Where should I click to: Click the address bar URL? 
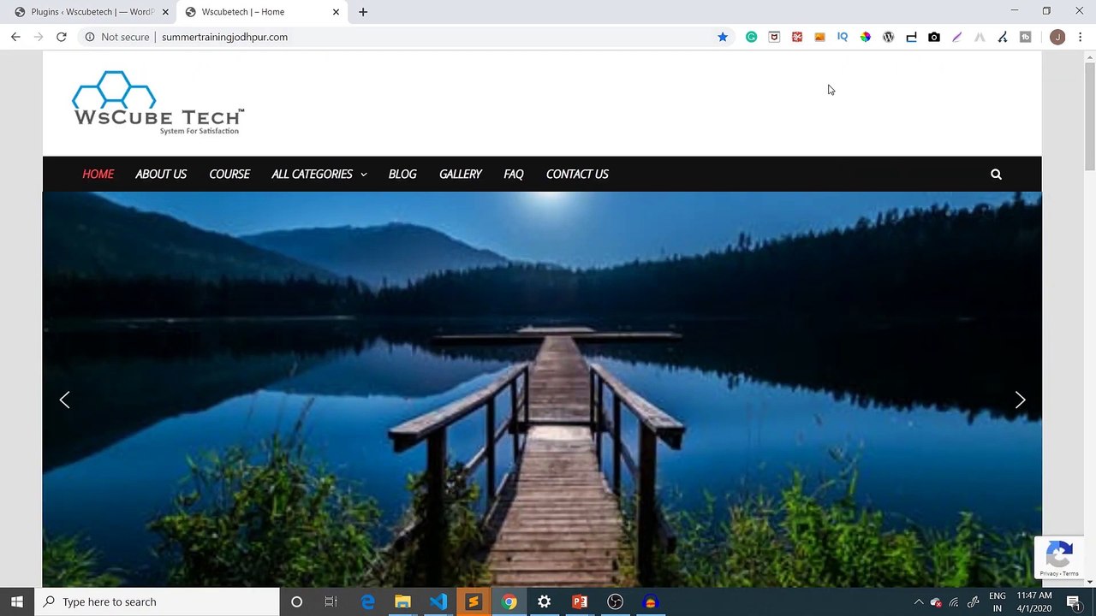(x=224, y=37)
